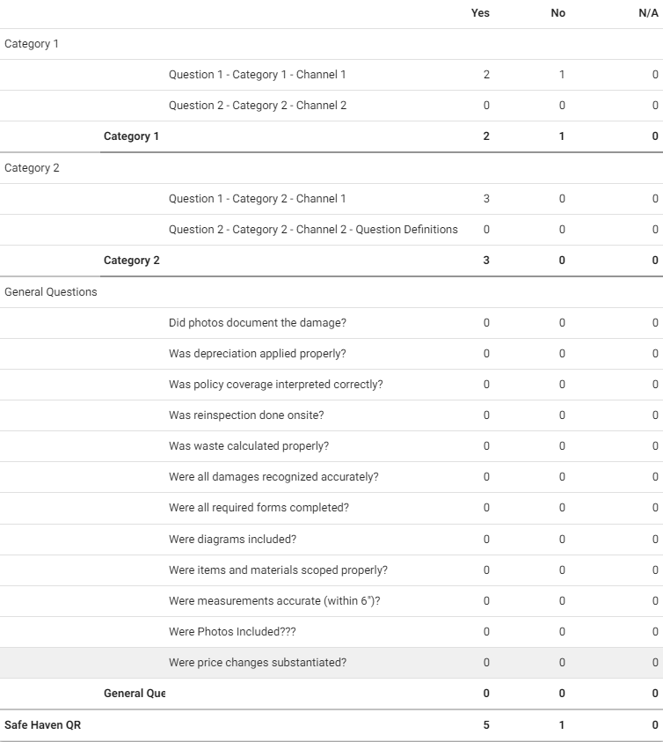This screenshot has height=742, width=663.
Task: Click the bold Category 1 subtotal label
Action: click(x=131, y=136)
